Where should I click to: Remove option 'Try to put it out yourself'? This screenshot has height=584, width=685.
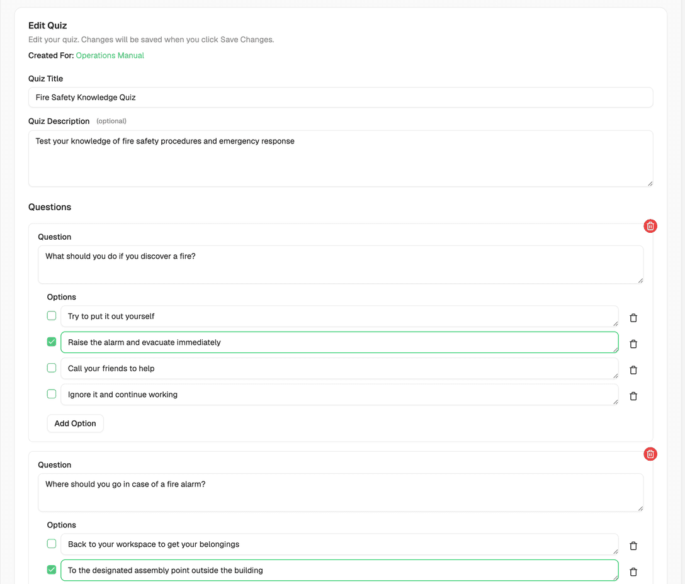(633, 318)
